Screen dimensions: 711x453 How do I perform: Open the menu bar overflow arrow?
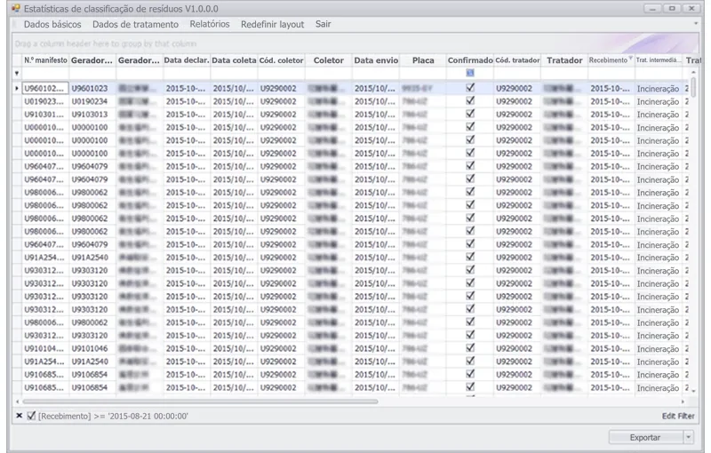(x=696, y=24)
